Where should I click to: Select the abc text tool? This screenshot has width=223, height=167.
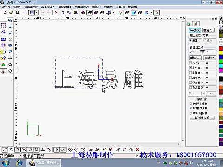(x=3, y=39)
